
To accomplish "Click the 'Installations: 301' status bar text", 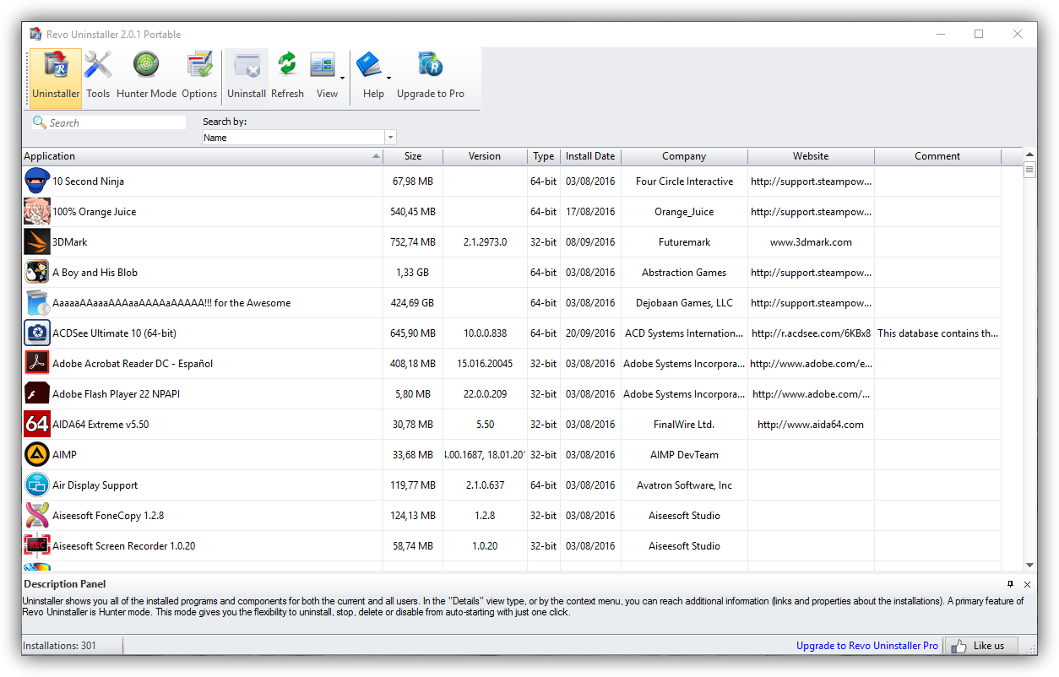I will point(59,646).
